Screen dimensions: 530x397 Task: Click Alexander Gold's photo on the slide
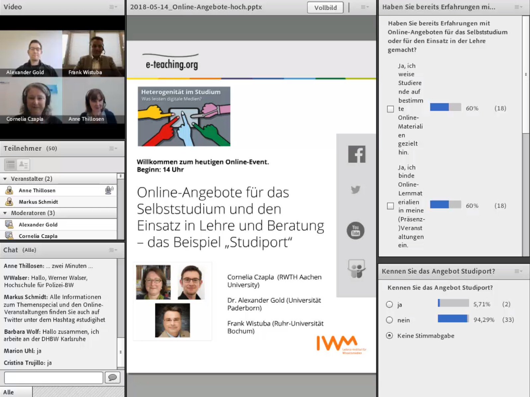point(191,282)
